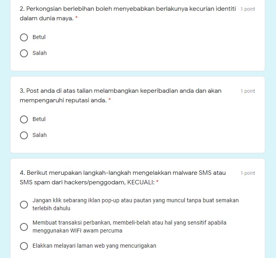Click the '1 point' label of question 4
Viewport: 276px width, 258px height.
248,173
